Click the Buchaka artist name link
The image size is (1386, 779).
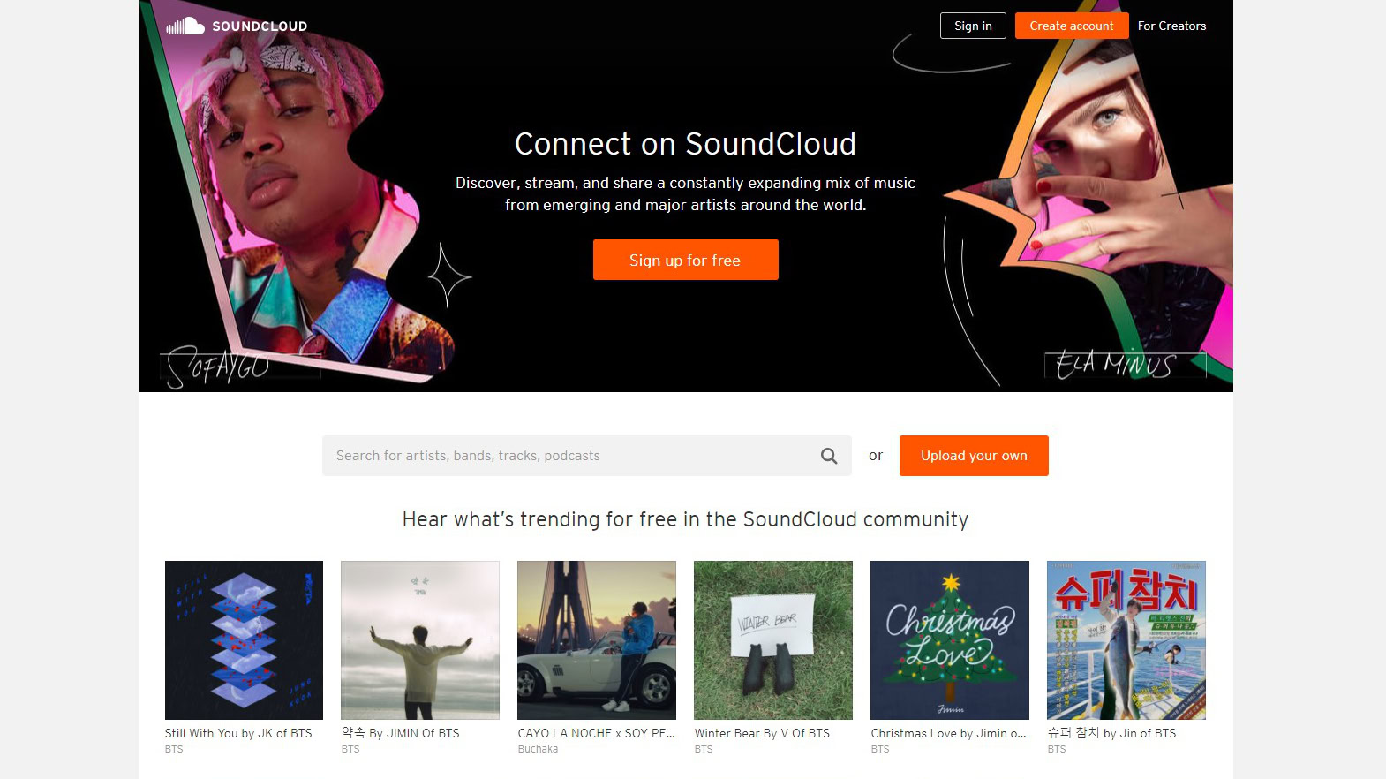[538, 749]
